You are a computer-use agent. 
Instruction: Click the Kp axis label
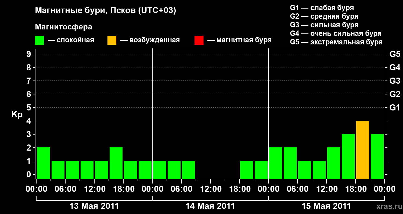pos(17,114)
